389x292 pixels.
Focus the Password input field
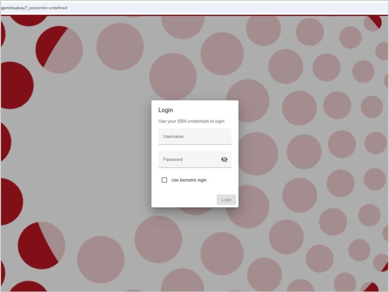pyautogui.click(x=190, y=159)
